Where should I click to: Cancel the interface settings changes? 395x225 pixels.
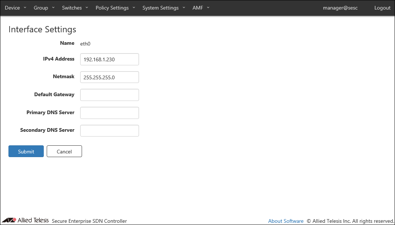[64, 151]
